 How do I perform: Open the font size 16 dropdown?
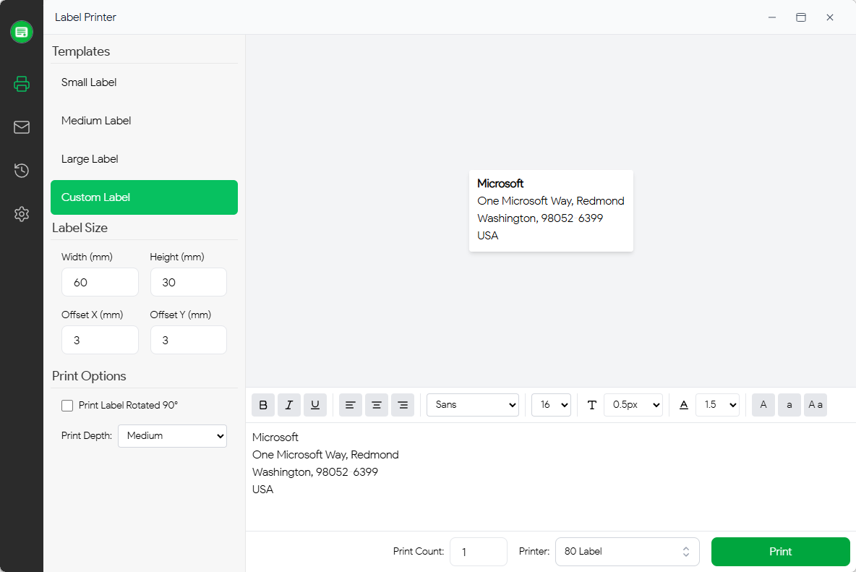pyautogui.click(x=552, y=405)
